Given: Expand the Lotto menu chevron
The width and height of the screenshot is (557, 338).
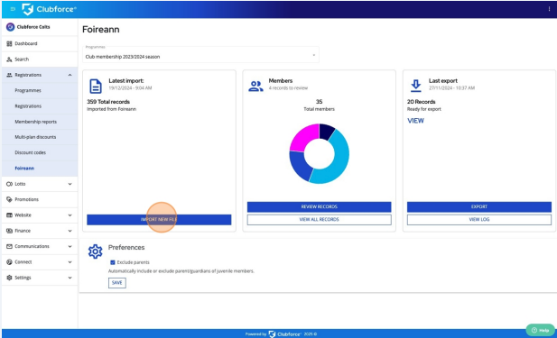Looking at the screenshot, I should click(x=70, y=184).
